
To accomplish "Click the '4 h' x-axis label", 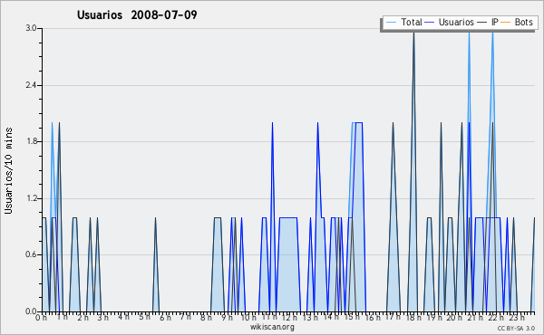I will (123, 317).
